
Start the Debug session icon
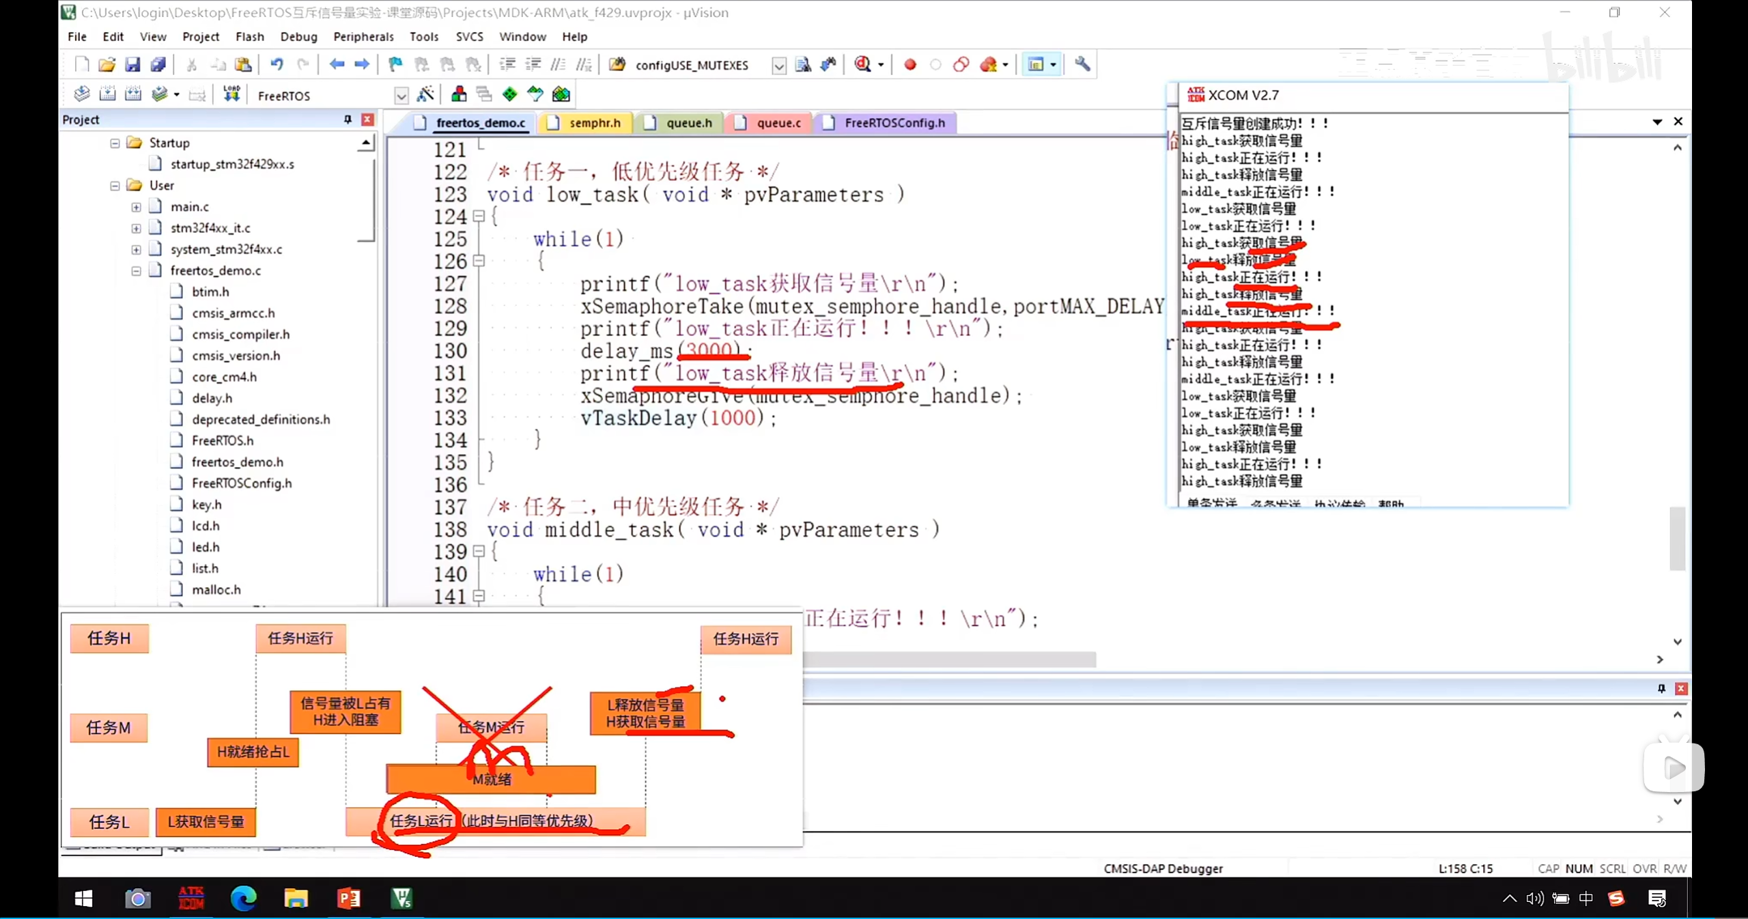(x=863, y=64)
